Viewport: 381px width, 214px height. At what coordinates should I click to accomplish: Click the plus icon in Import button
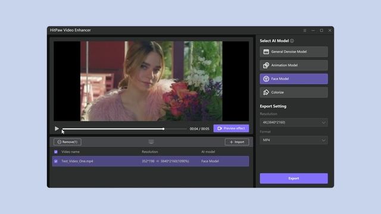click(232, 142)
